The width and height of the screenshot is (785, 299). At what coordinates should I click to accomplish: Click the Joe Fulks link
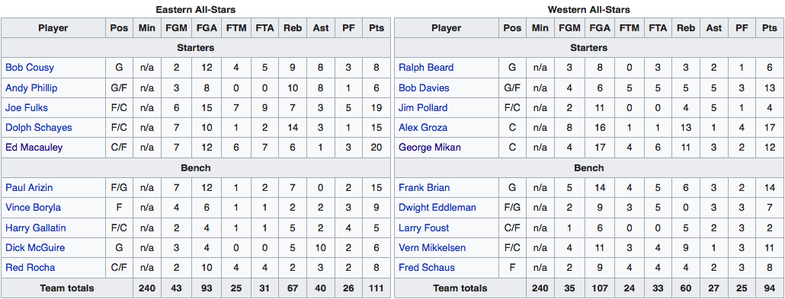[x=27, y=107]
